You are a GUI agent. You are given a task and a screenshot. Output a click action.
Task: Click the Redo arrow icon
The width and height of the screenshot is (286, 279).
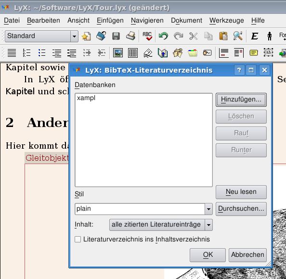tap(178, 36)
